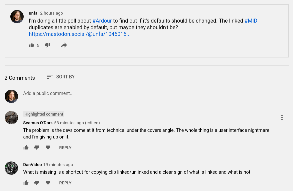Screen dimensions: 293x191
Task: Open Seamus O'Dork's profile avatar
Action: pos(11,118)
